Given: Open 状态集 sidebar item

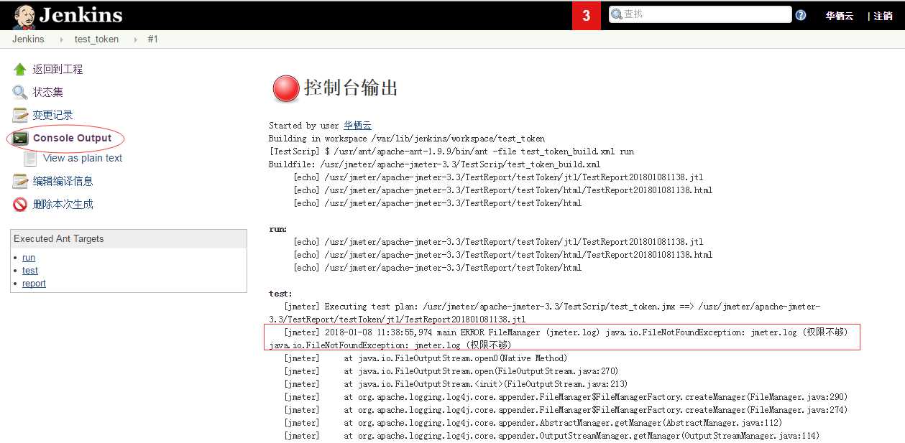Looking at the screenshot, I should coord(47,92).
